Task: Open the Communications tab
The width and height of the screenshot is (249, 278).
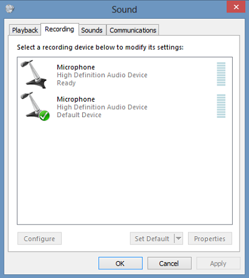Action: tap(133, 30)
